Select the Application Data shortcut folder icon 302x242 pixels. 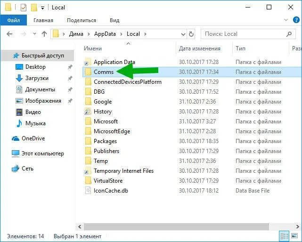pyautogui.click(x=88, y=62)
